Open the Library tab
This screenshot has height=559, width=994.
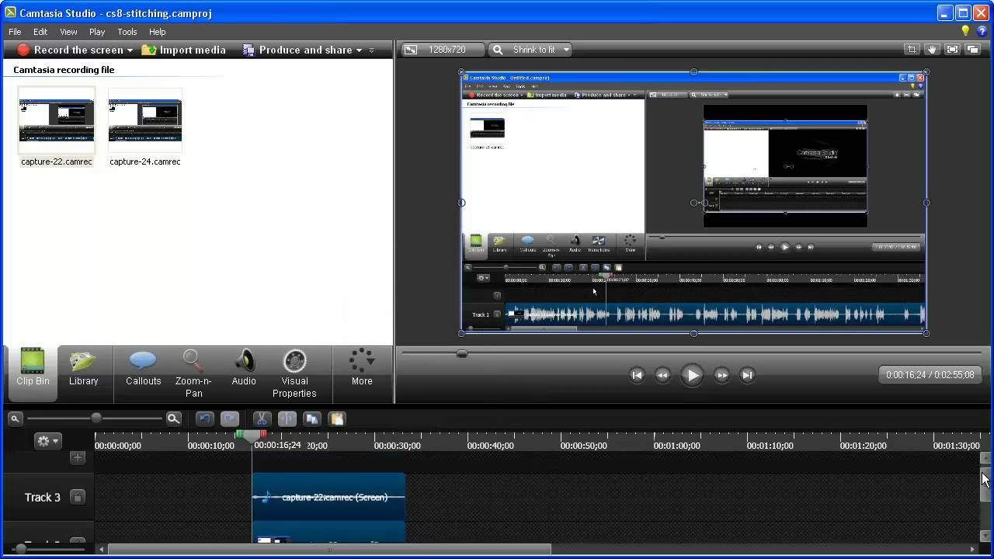pos(83,369)
